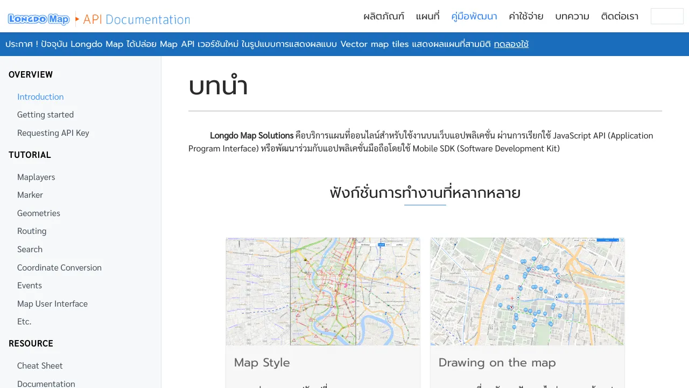Select Introduction in the sidebar
Viewport: 689px width, 388px height.
click(x=40, y=97)
